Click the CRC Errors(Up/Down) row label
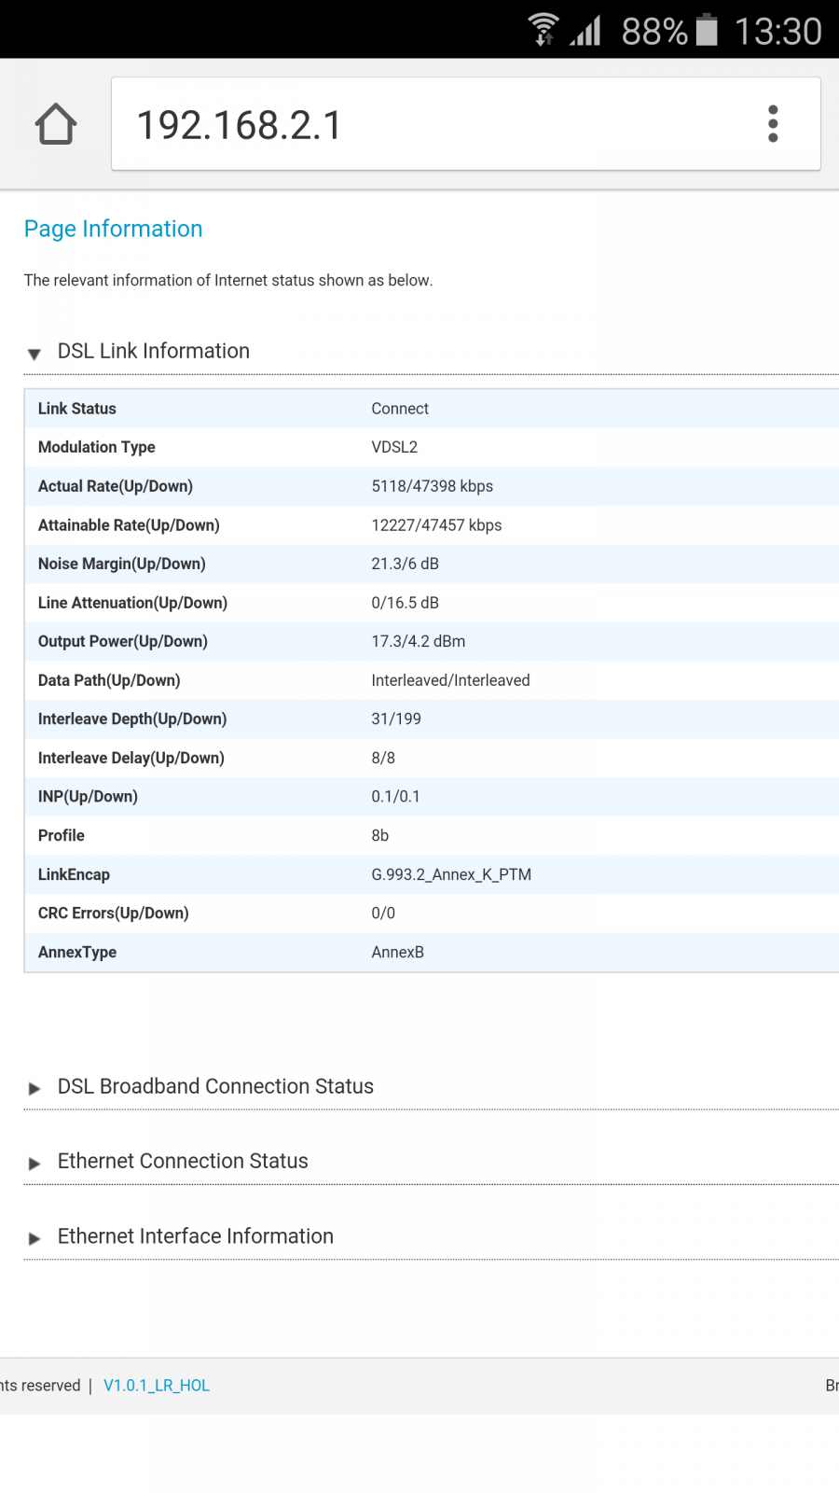Viewport: 839px width, 1493px height. click(113, 914)
